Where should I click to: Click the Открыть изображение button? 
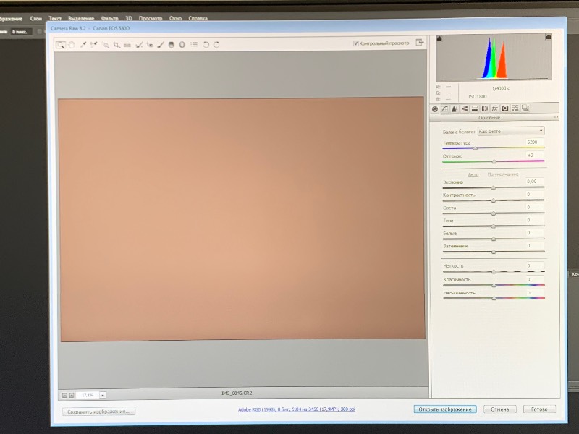pos(445,409)
